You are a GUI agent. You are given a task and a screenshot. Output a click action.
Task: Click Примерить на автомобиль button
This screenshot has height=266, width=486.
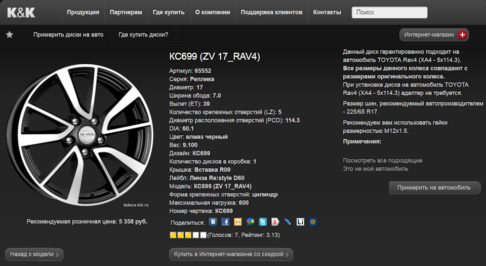click(434, 187)
